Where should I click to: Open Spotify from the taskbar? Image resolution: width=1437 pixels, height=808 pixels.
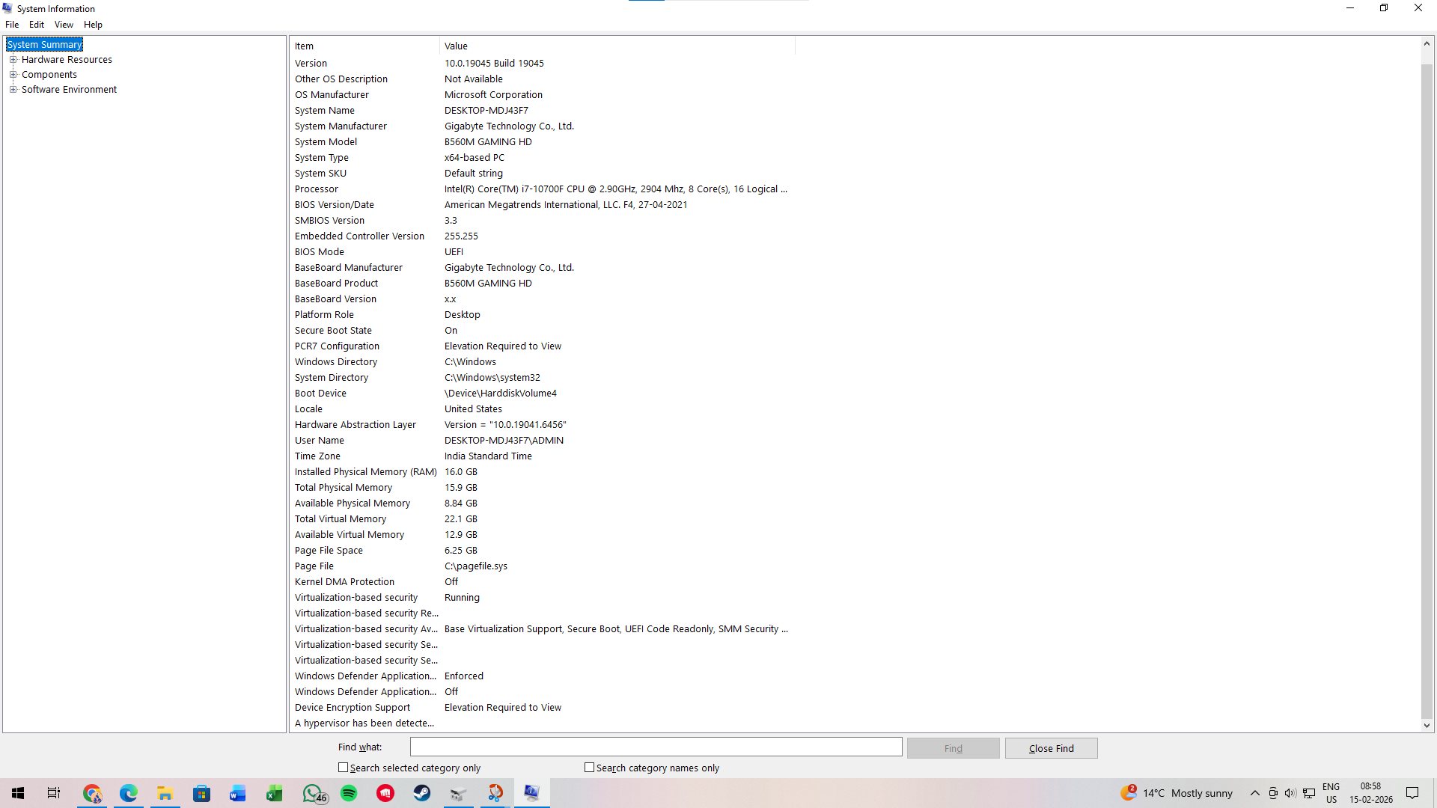349,793
